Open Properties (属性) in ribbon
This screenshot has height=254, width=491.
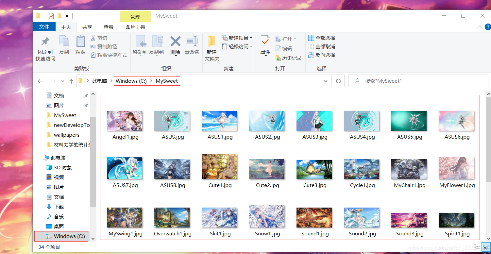(265, 46)
